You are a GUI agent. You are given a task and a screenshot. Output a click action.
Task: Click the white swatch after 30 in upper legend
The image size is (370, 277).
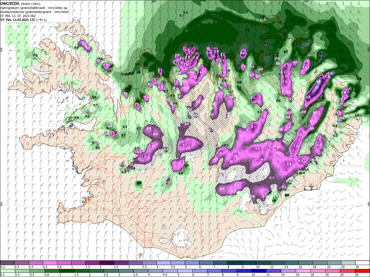pos(362,263)
